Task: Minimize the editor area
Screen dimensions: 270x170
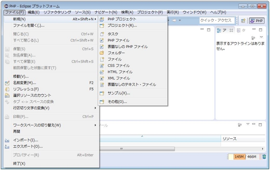Action: click(202, 29)
